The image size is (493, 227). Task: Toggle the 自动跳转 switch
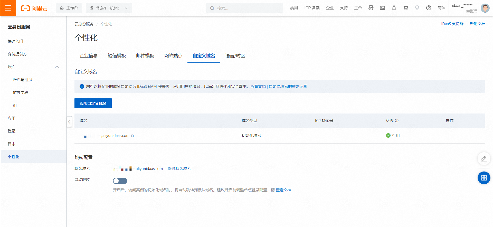click(x=120, y=181)
